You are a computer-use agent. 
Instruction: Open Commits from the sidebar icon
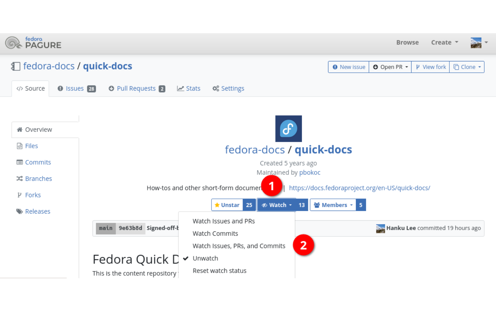click(x=20, y=162)
